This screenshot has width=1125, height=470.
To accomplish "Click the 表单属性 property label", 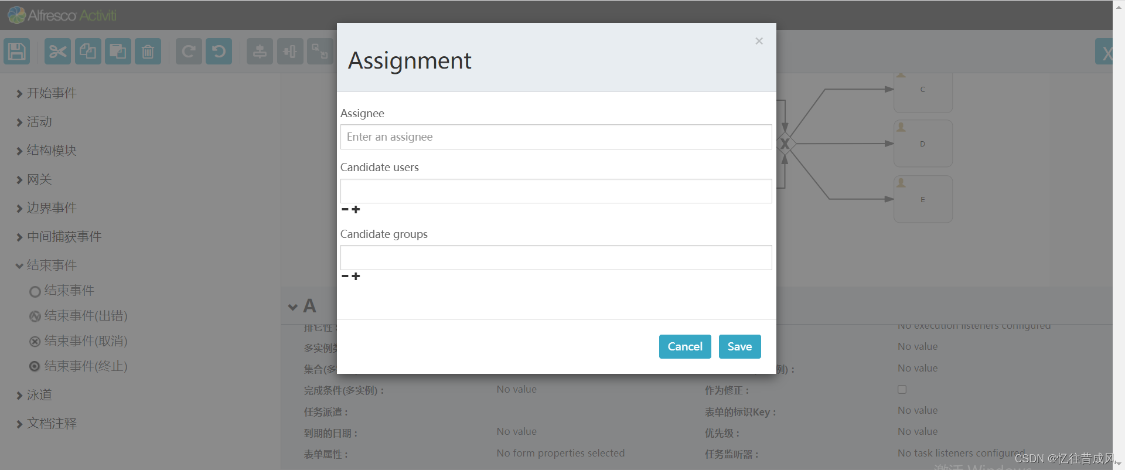I will point(326,454).
